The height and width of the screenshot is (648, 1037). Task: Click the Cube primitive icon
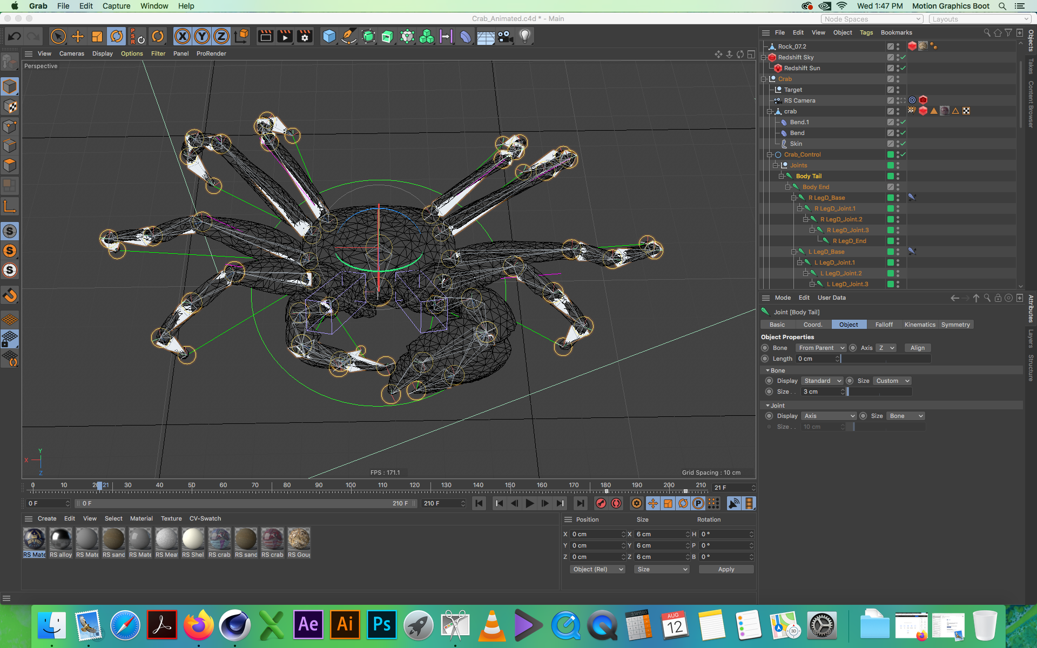[x=329, y=37]
